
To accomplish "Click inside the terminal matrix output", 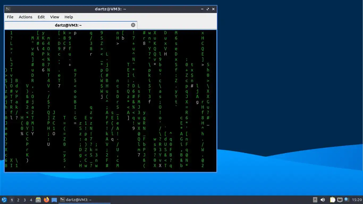I will point(111,101).
